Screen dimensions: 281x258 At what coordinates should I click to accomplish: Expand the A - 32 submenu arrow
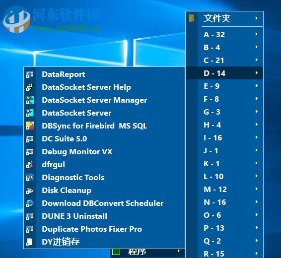pos(257,34)
